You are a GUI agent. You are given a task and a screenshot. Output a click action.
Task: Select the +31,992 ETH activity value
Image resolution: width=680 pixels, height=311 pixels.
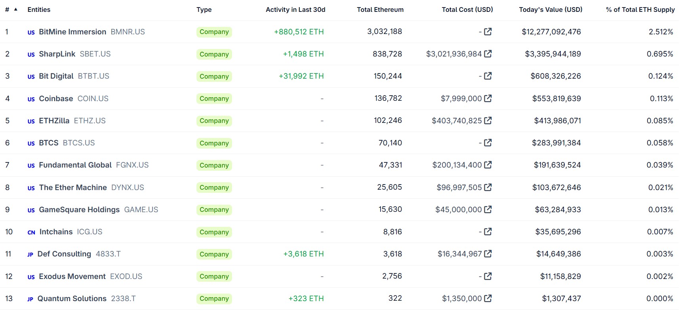coord(301,76)
